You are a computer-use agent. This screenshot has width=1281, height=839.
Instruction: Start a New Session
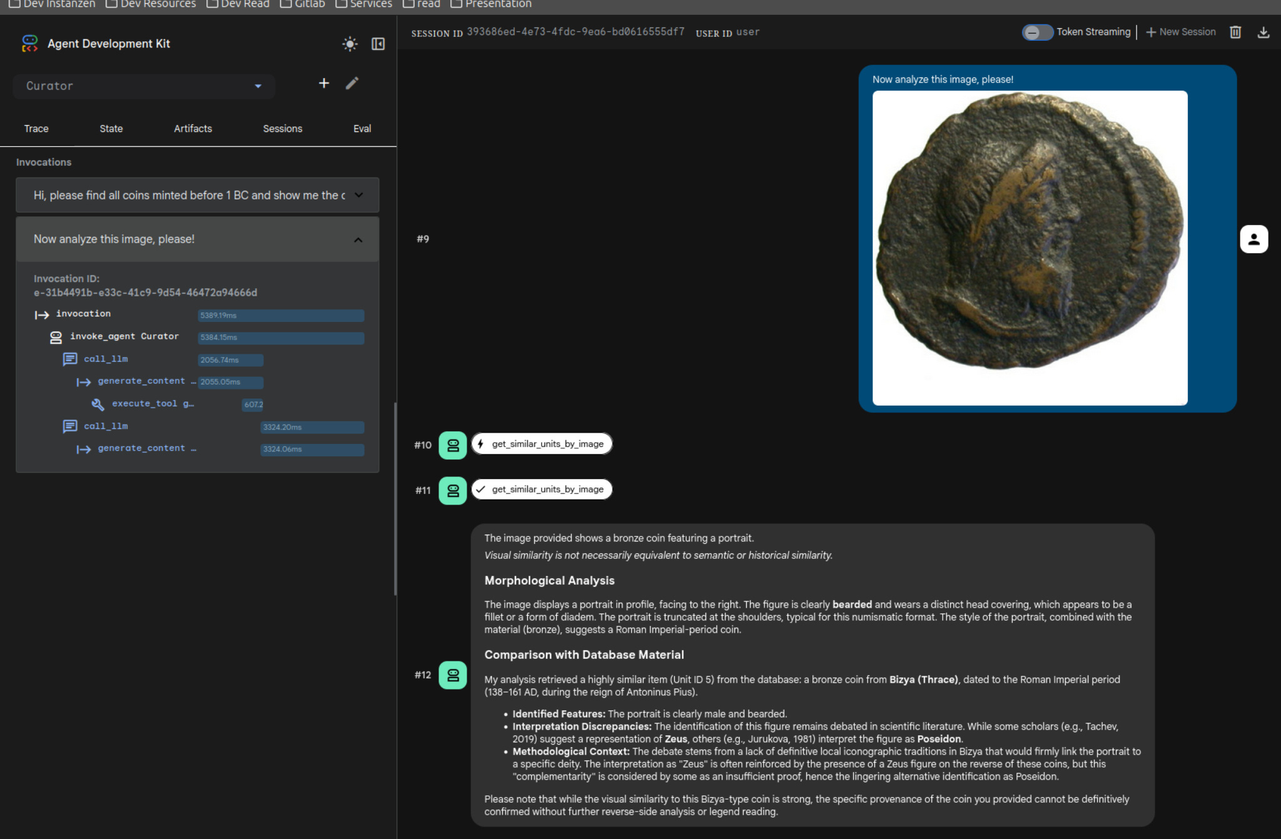click(1180, 32)
